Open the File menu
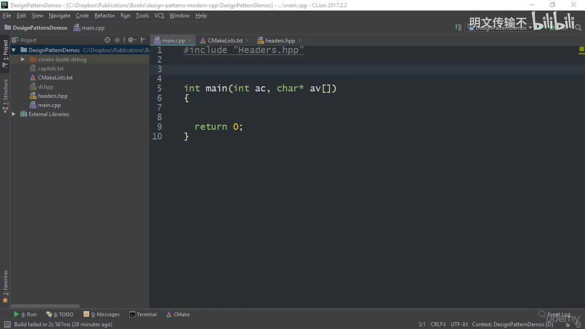 [7, 16]
